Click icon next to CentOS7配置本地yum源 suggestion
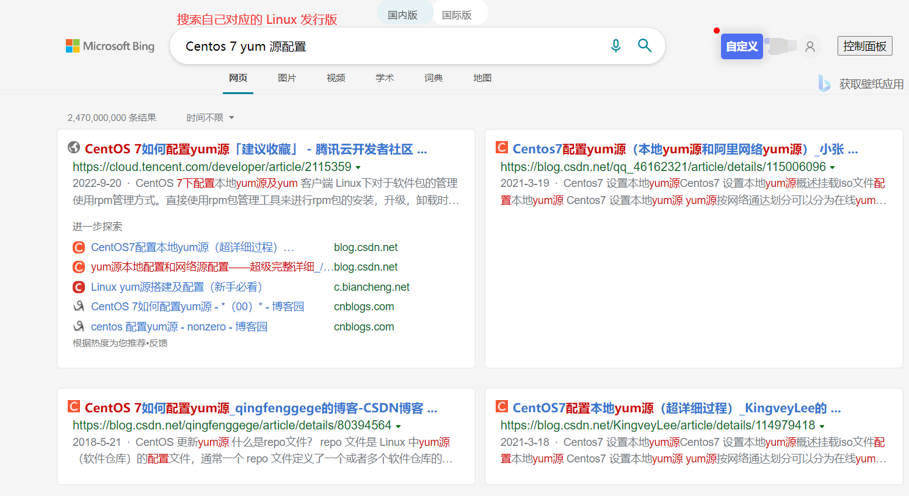 78,247
